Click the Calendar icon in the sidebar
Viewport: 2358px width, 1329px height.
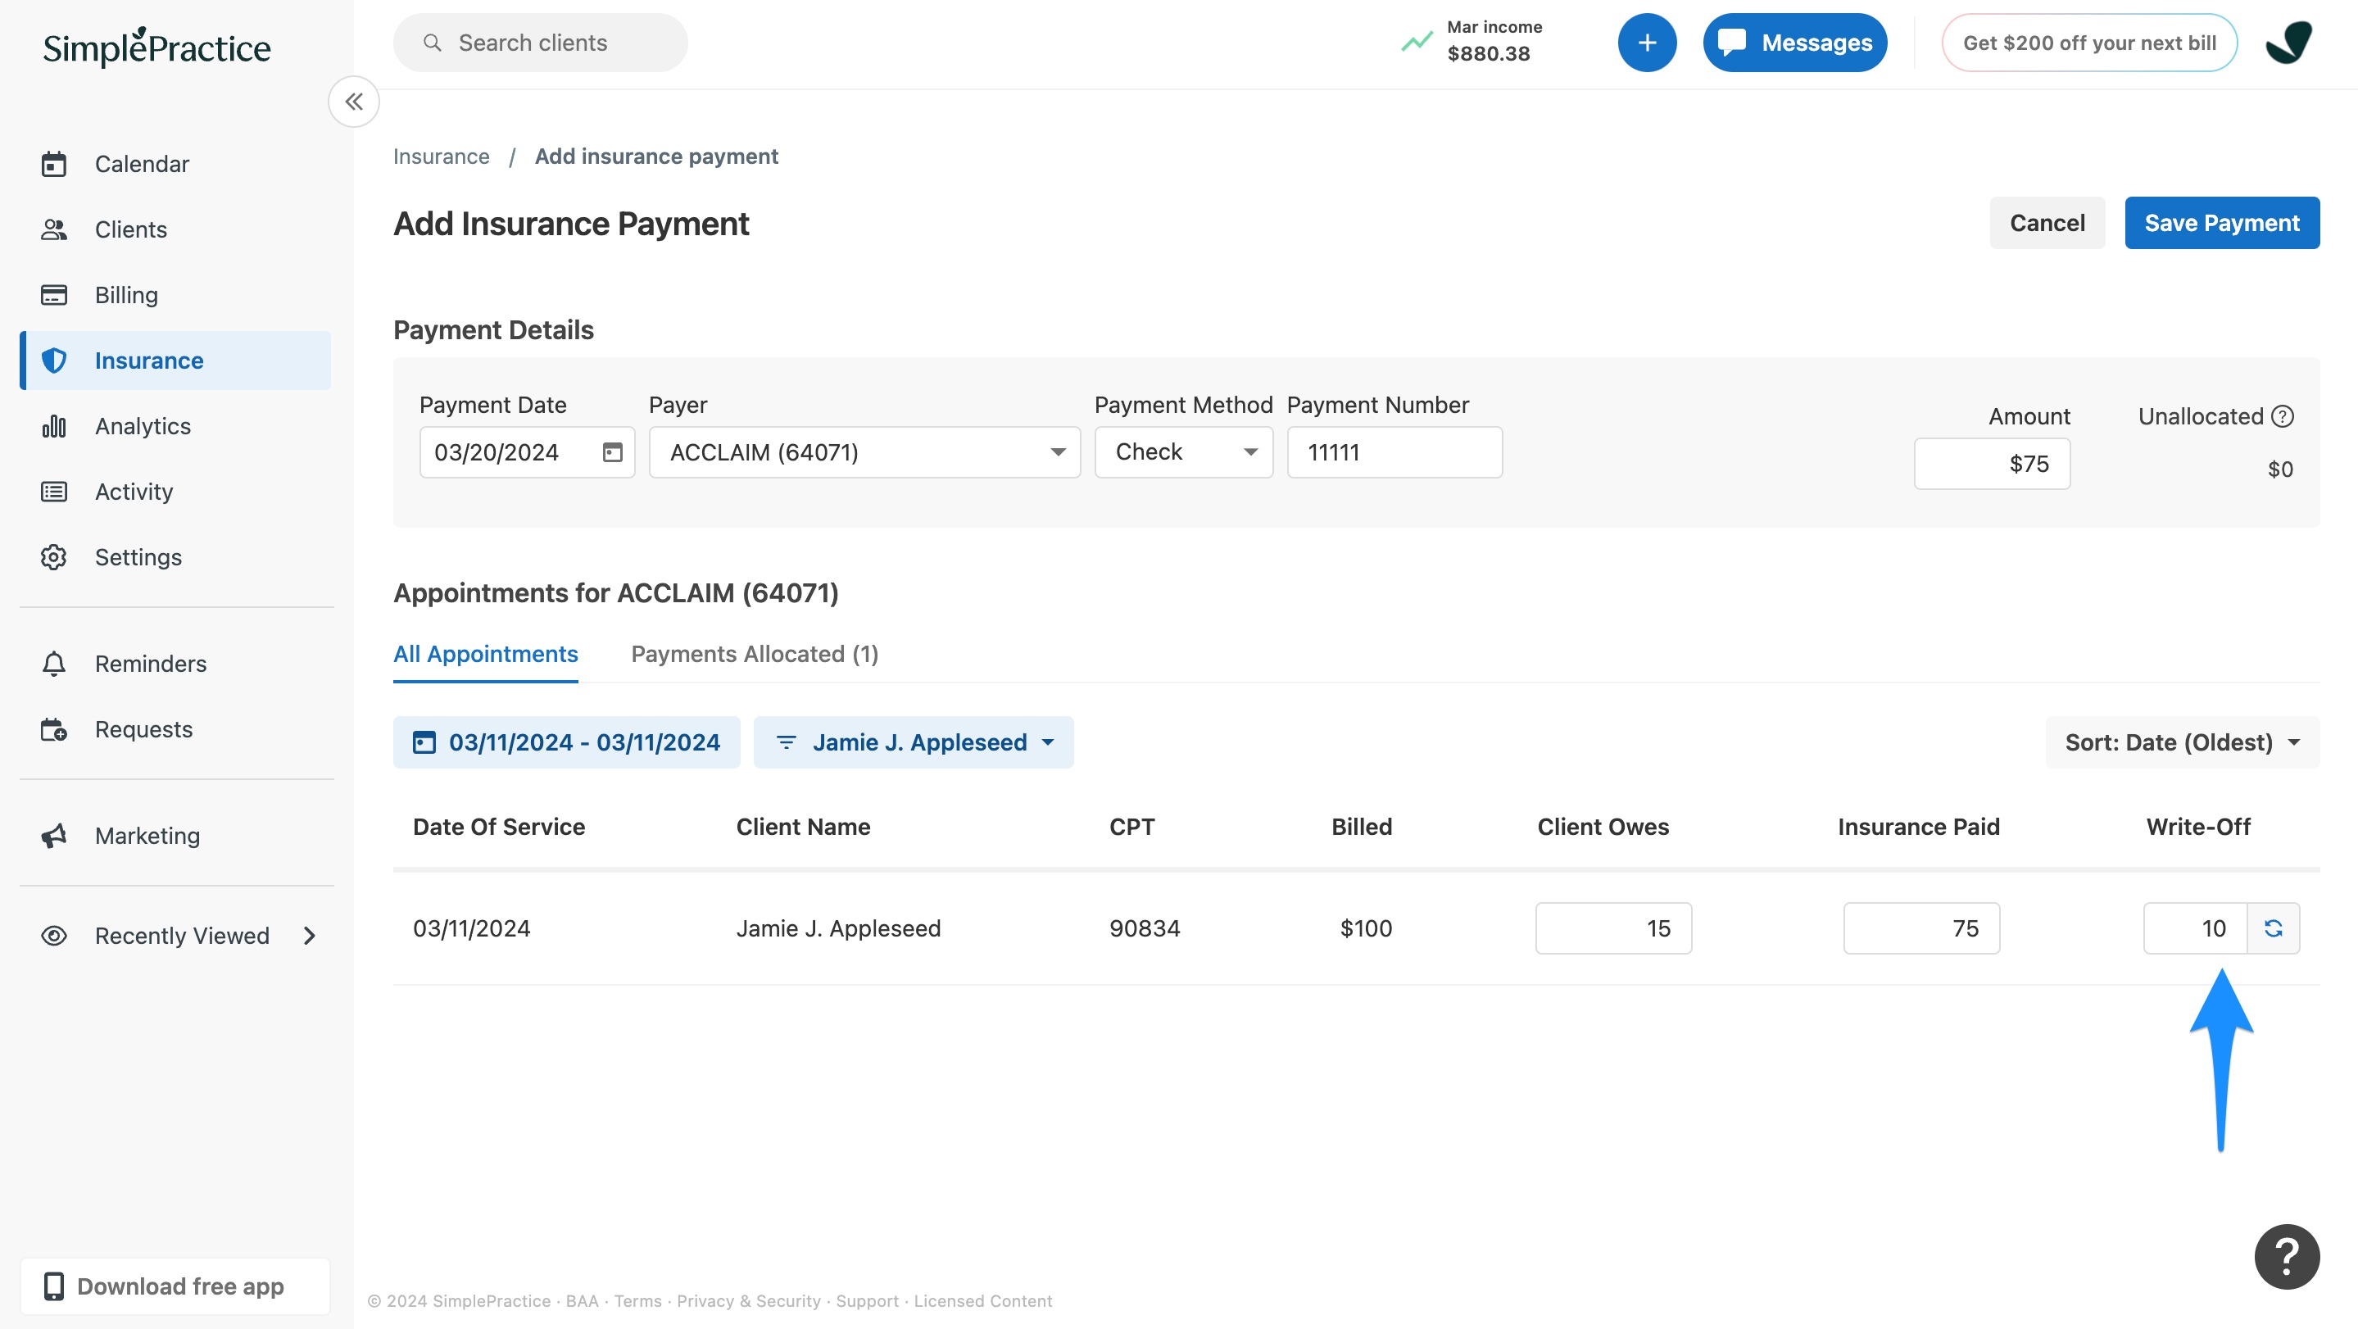54,164
